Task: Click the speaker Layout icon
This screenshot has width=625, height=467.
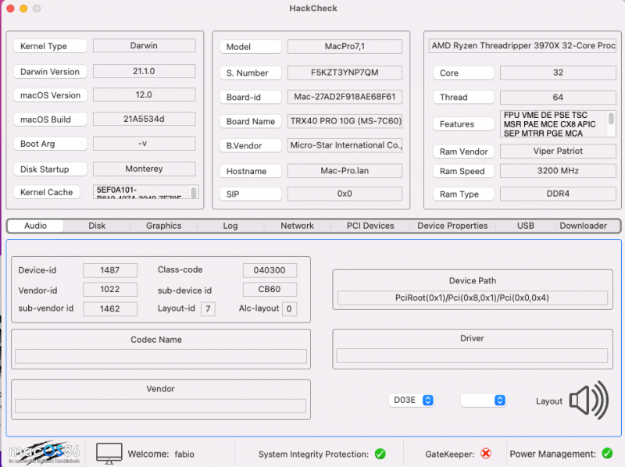Action: [588, 401]
